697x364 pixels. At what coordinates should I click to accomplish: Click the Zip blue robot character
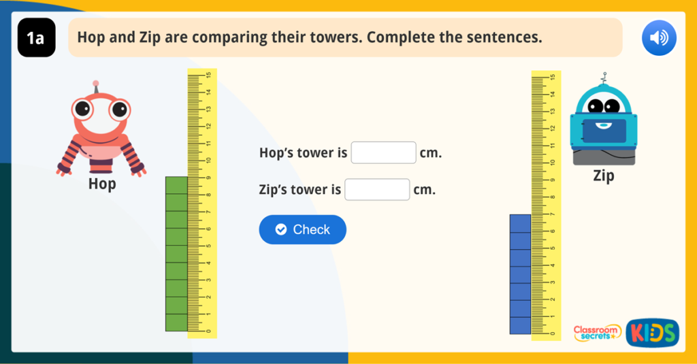pos(603,122)
